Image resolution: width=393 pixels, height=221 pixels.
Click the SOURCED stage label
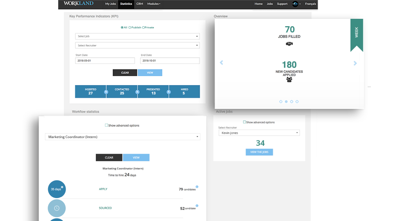pos(105,208)
